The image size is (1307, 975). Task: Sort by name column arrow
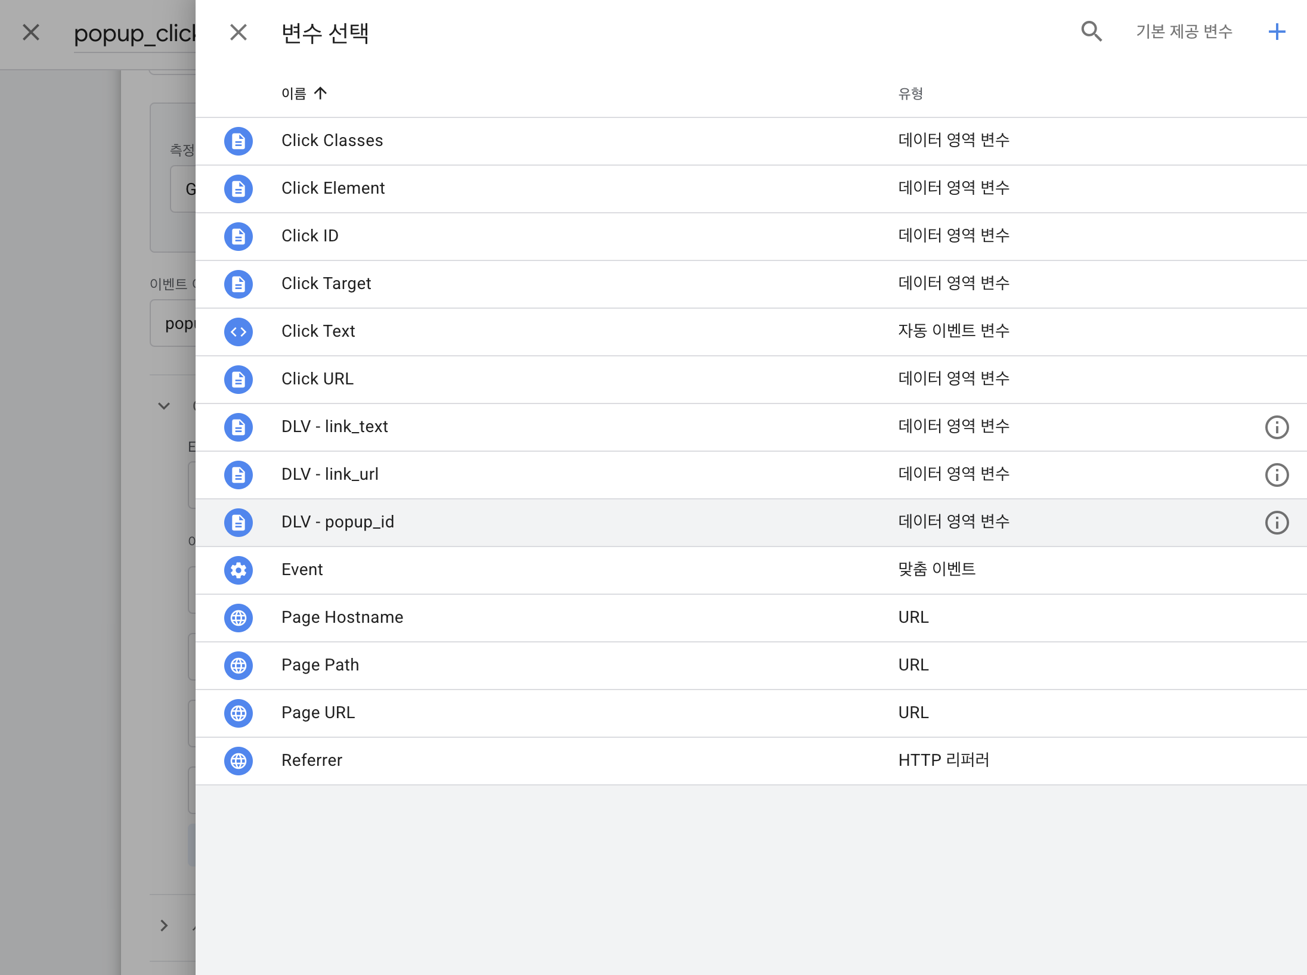[x=320, y=94]
